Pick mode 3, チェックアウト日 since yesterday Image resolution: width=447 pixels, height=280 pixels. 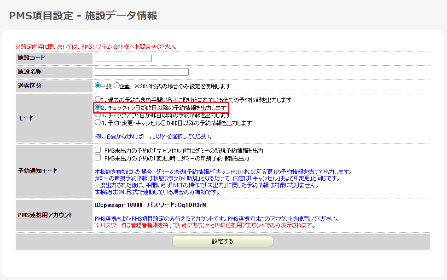[98, 115]
